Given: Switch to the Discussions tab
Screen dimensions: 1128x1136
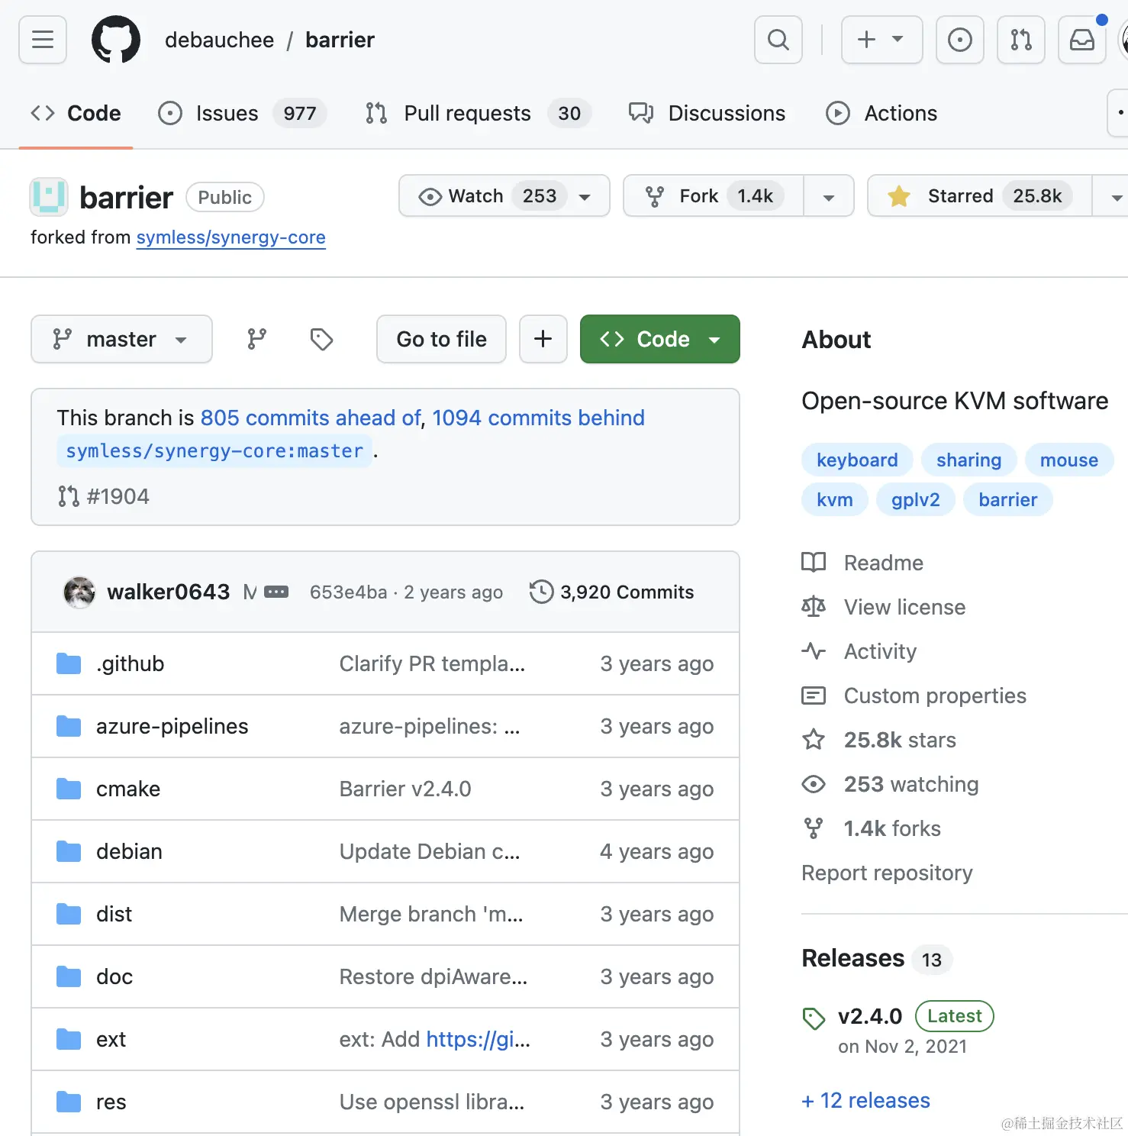Looking at the screenshot, I should tap(707, 113).
